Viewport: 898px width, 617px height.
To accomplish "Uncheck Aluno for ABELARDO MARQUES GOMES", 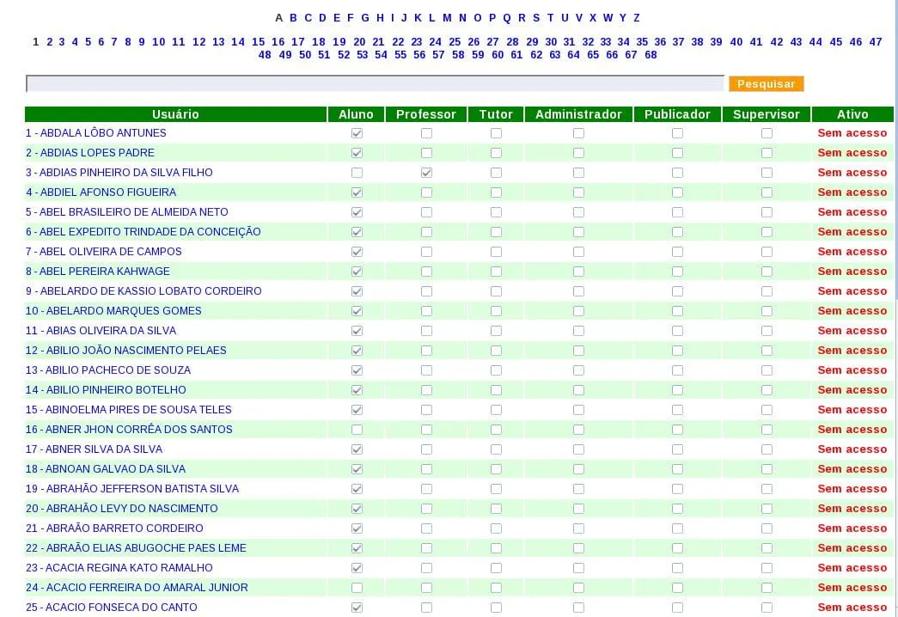I will tap(357, 311).
